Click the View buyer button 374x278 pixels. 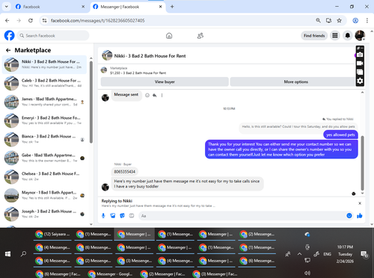165,81
